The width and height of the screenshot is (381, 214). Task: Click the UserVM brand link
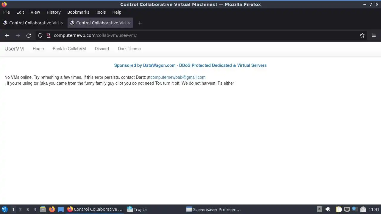point(14,49)
